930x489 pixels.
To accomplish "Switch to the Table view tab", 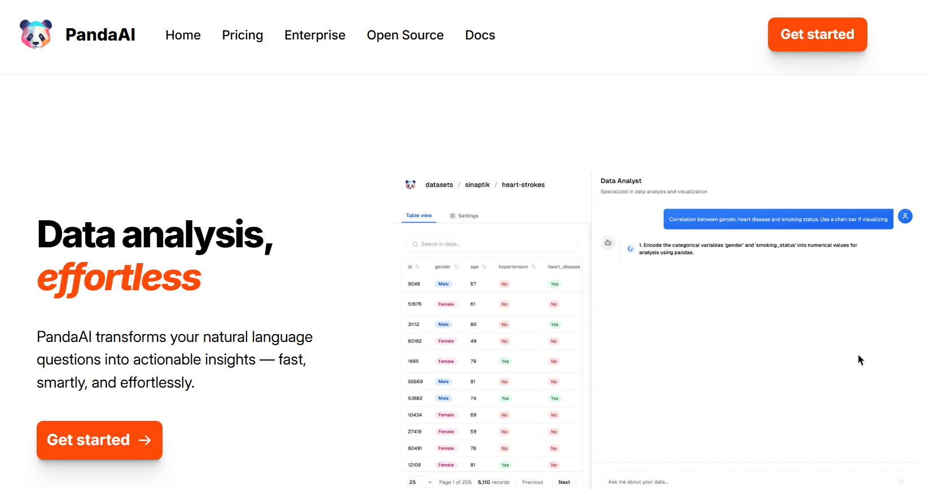I will [419, 216].
